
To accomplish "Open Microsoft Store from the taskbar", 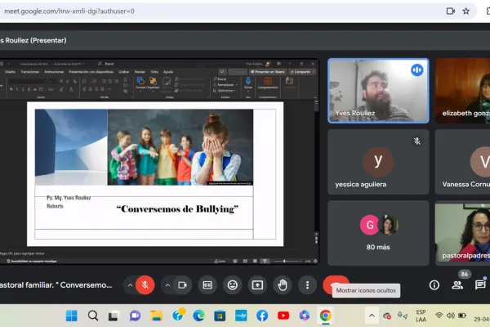I will point(220,316).
